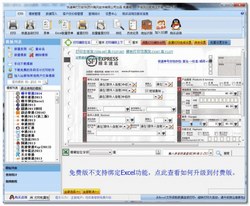Open the 客户及价格管理 menu
The image size is (250, 206).
[x=72, y=14]
